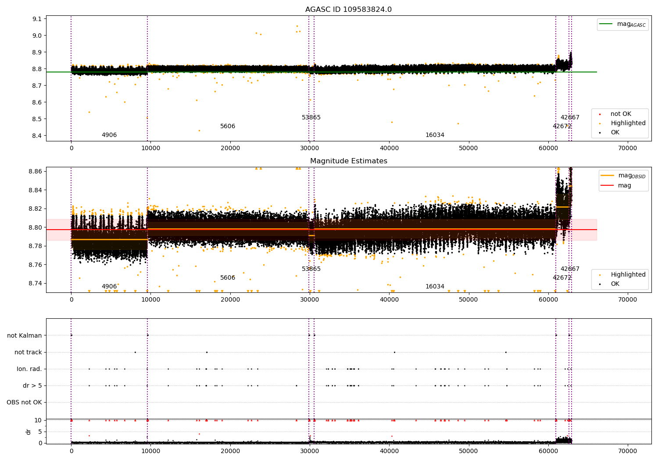Screen dimensions: 658x461
Task: Click the 'Magnitude Estimates' subplot title
Action: [348, 161]
